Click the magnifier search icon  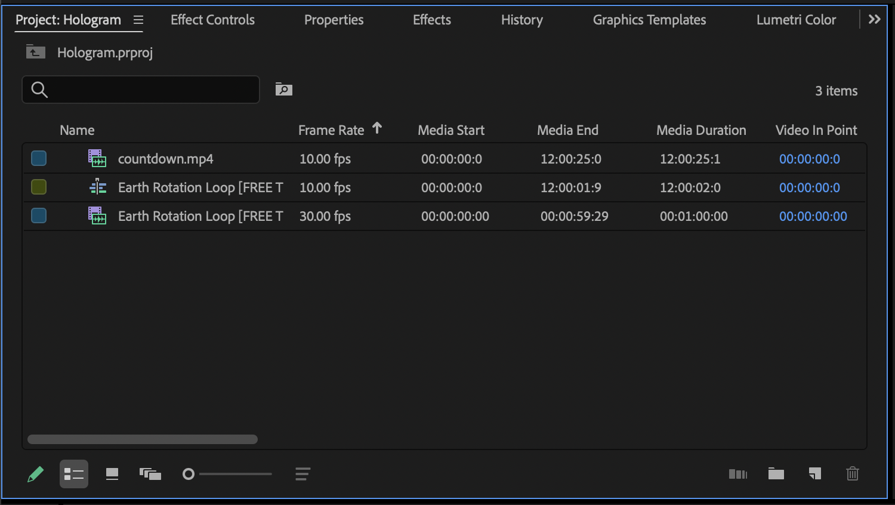tap(39, 90)
